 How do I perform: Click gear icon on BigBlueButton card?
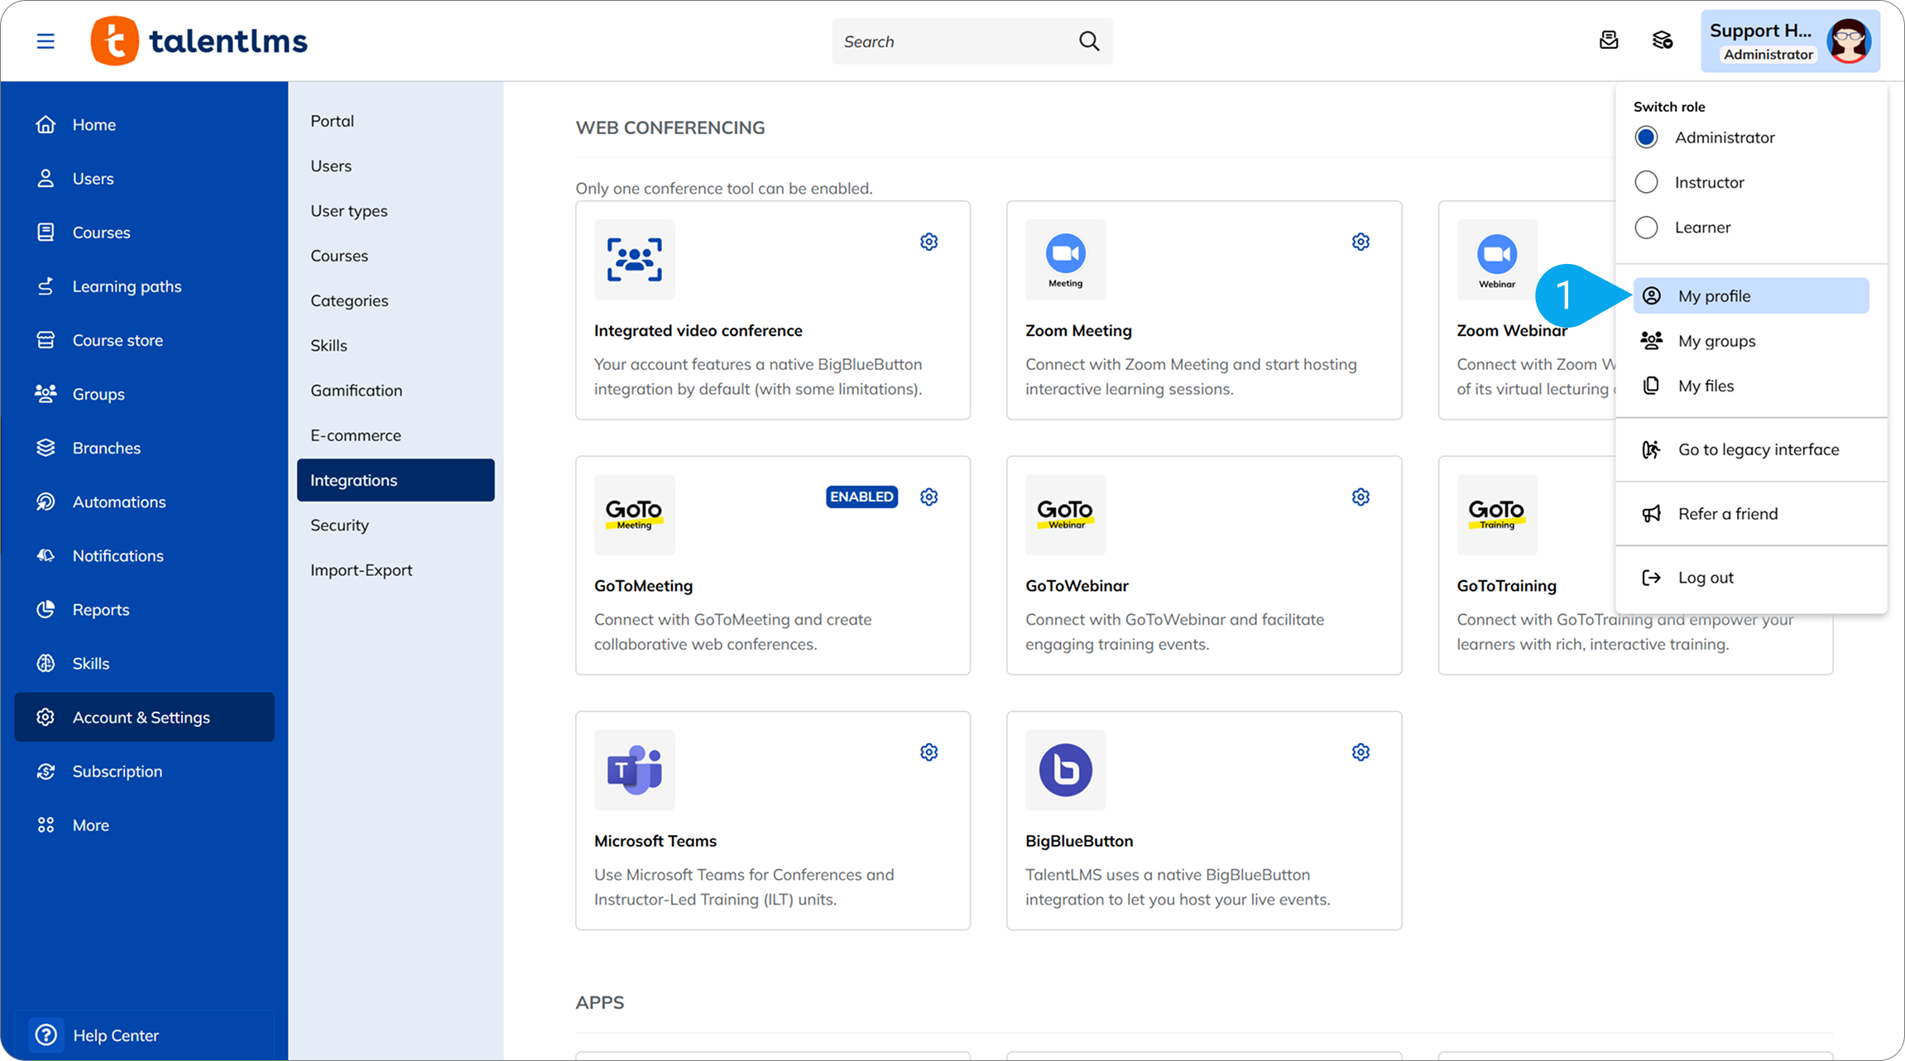[x=1360, y=752]
